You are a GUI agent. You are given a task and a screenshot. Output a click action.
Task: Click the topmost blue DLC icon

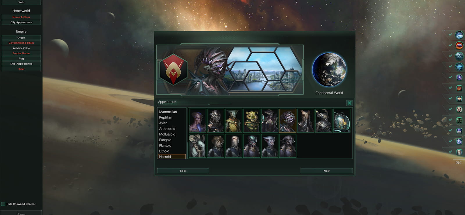[x=459, y=35]
